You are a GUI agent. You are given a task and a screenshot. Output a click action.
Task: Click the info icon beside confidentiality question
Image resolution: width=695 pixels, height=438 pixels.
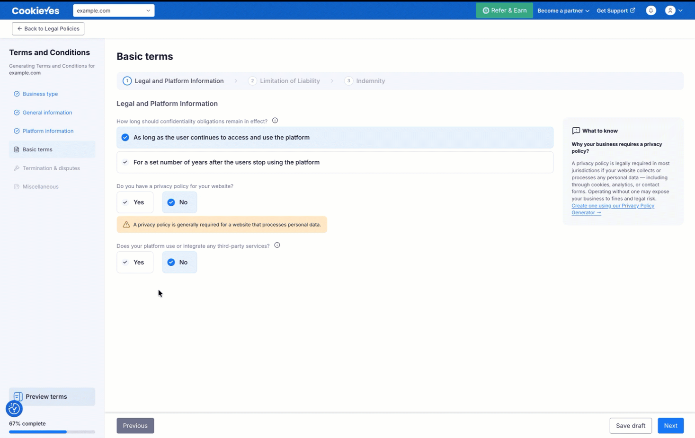[x=275, y=121]
